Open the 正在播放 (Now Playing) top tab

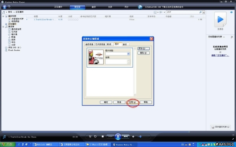tap(58, 7)
